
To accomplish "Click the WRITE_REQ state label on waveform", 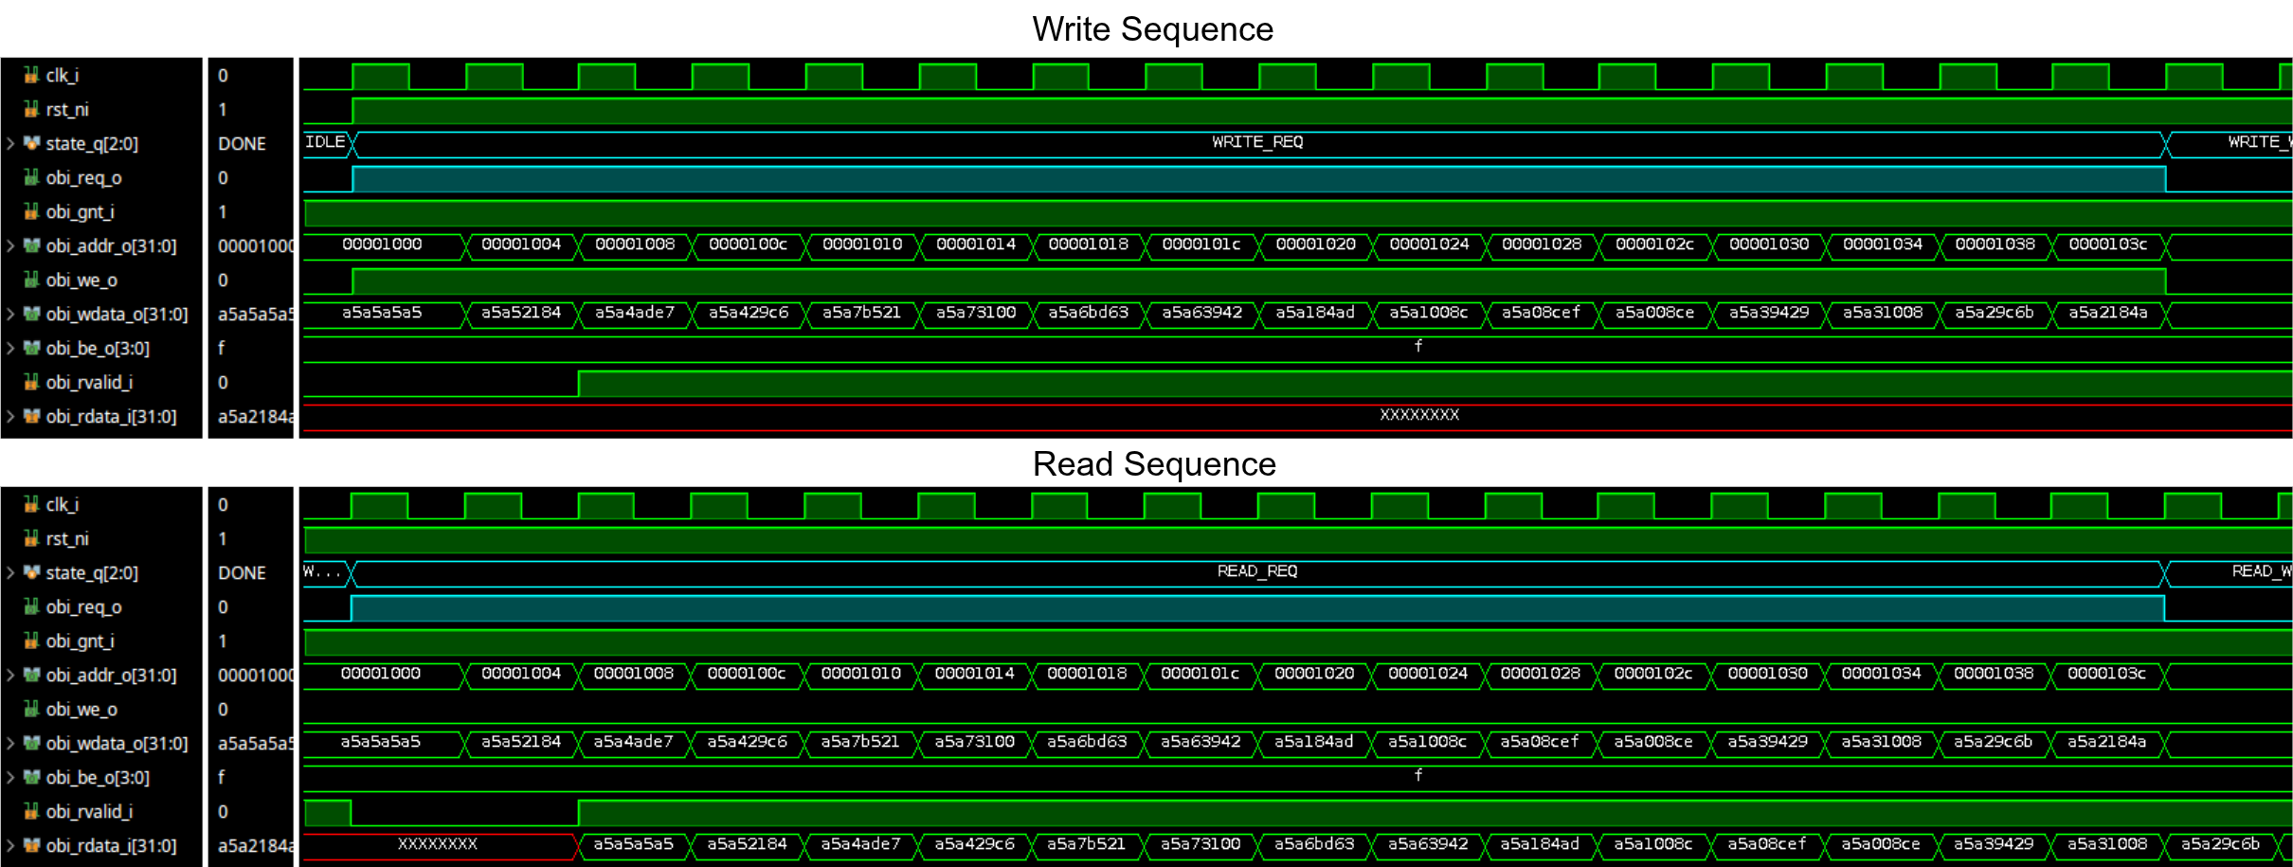I will click(1257, 143).
